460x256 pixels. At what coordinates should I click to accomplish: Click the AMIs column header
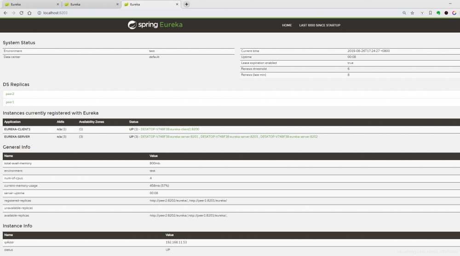coord(60,122)
